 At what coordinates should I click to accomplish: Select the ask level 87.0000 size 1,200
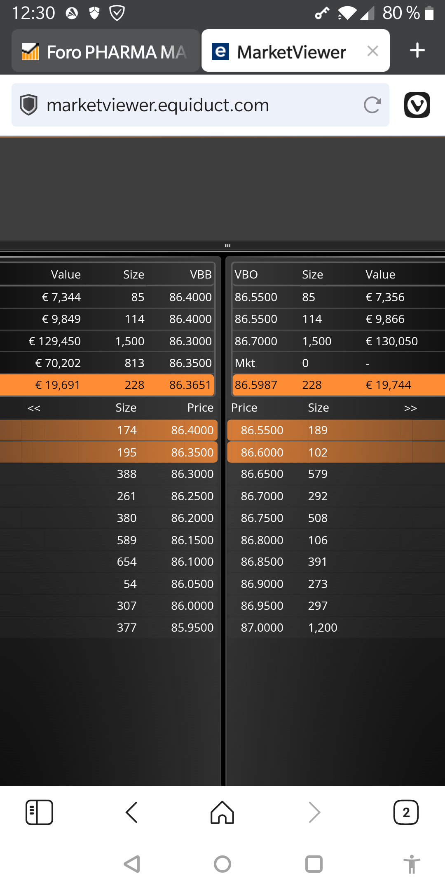tap(336, 628)
